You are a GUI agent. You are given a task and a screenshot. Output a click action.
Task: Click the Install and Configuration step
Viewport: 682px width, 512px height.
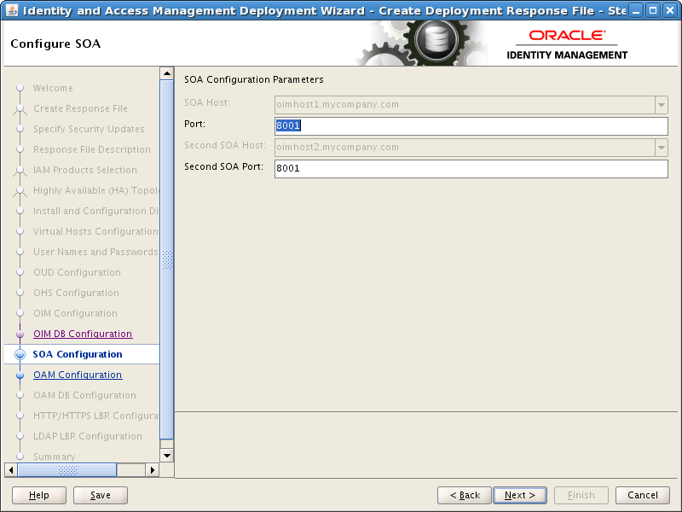coord(95,211)
